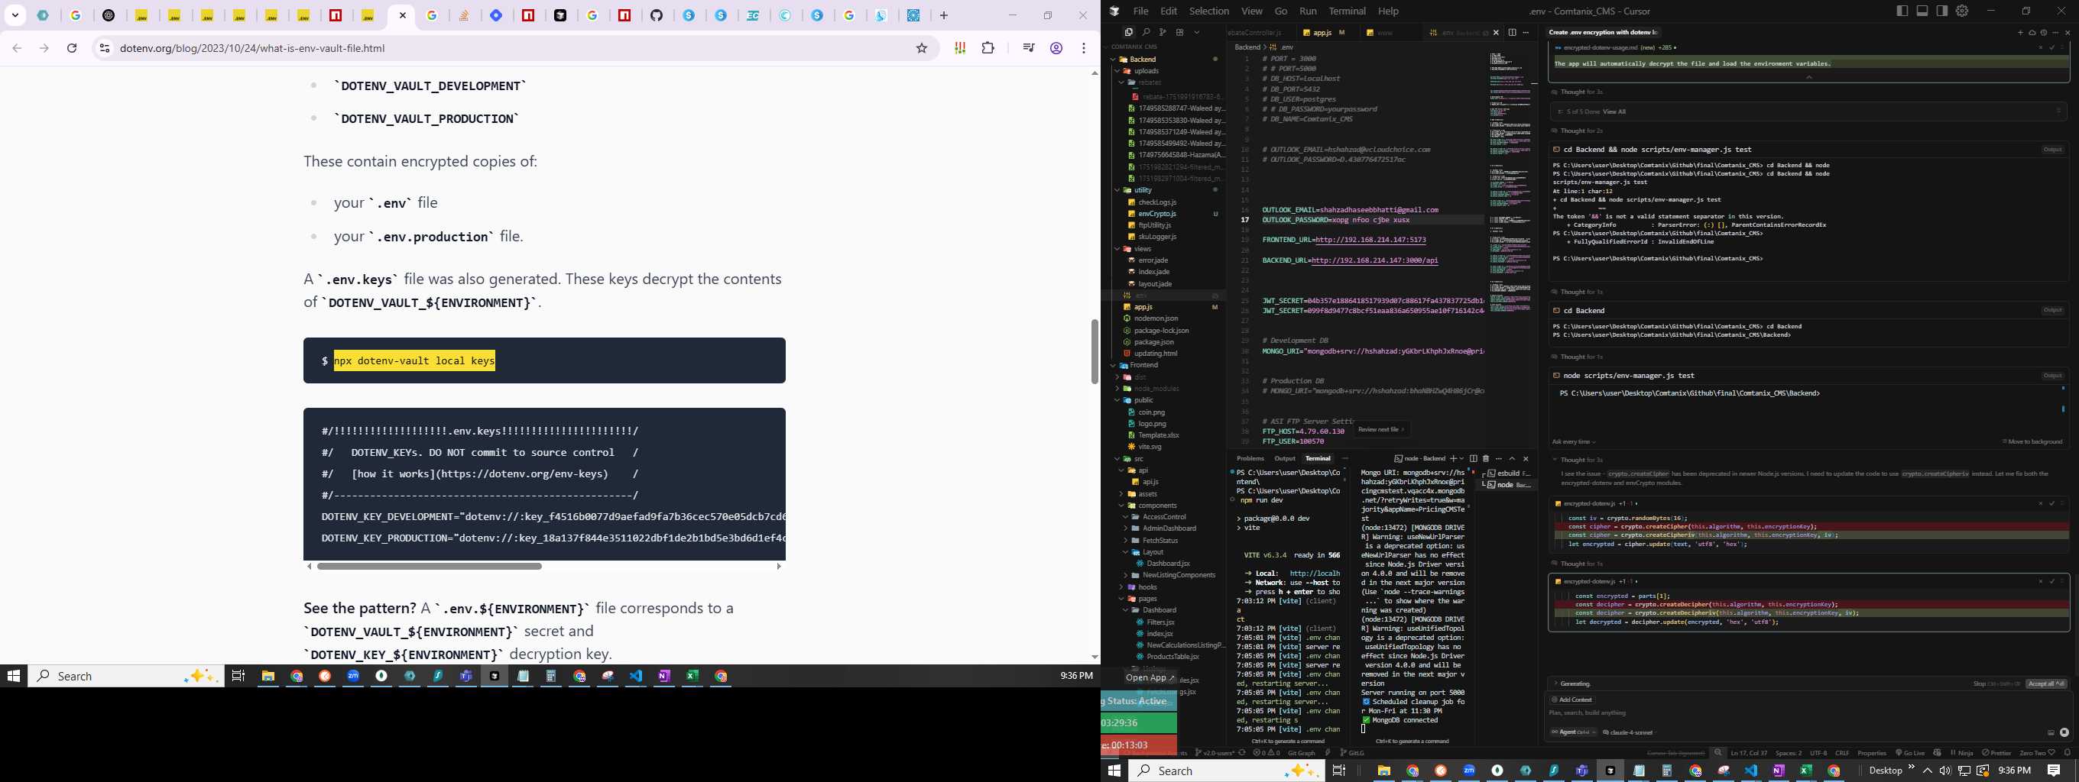Image resolution: width=2079 pixels, height=782 pixels.
Task: Open Windows notification center in system tray
Action: coord(2053,771)
